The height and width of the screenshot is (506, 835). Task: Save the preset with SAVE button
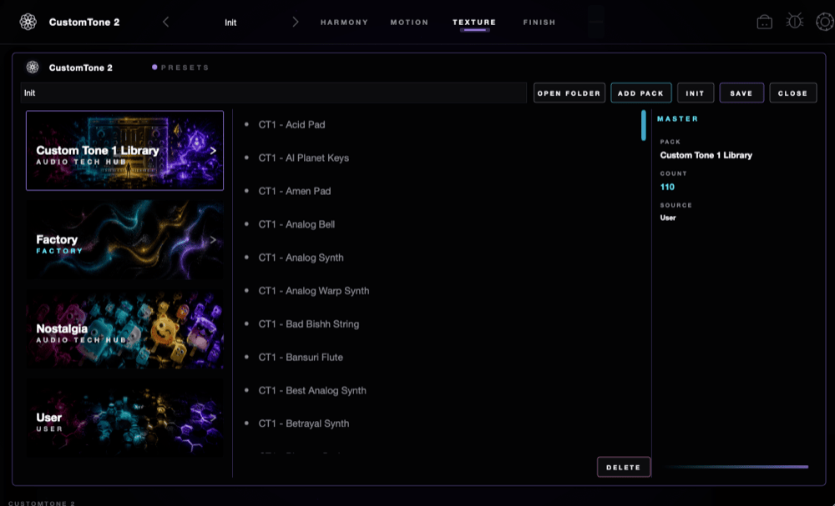click(741, 93)
